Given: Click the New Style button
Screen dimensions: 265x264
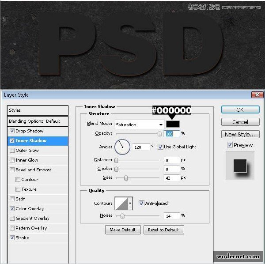Looking at the screenshot, I should (240, 134).
